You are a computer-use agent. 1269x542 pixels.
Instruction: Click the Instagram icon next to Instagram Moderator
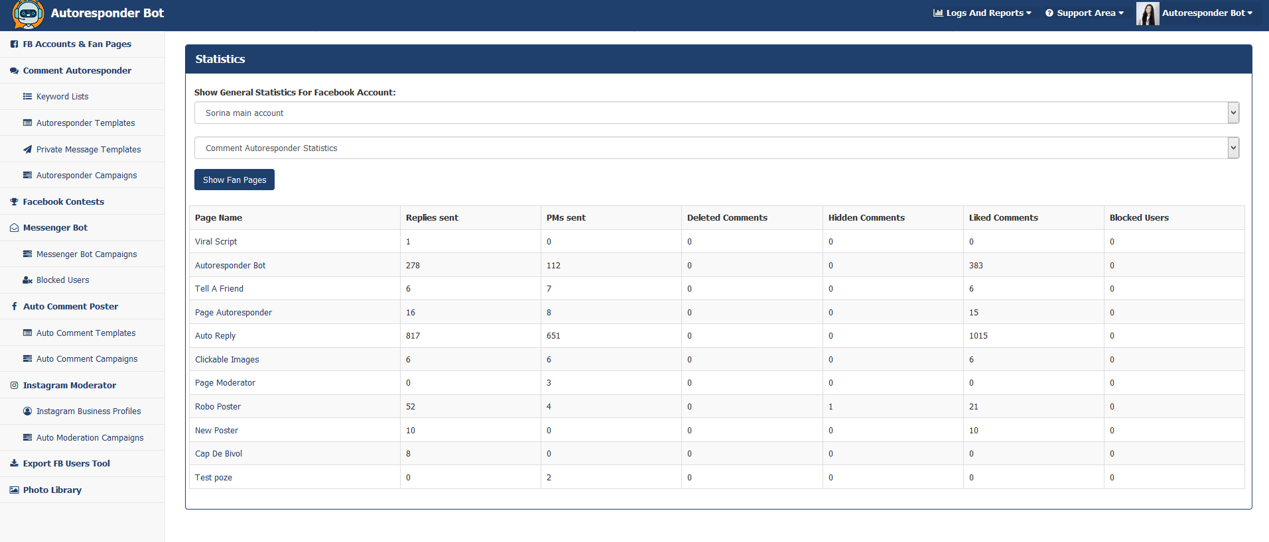[14, 386]
